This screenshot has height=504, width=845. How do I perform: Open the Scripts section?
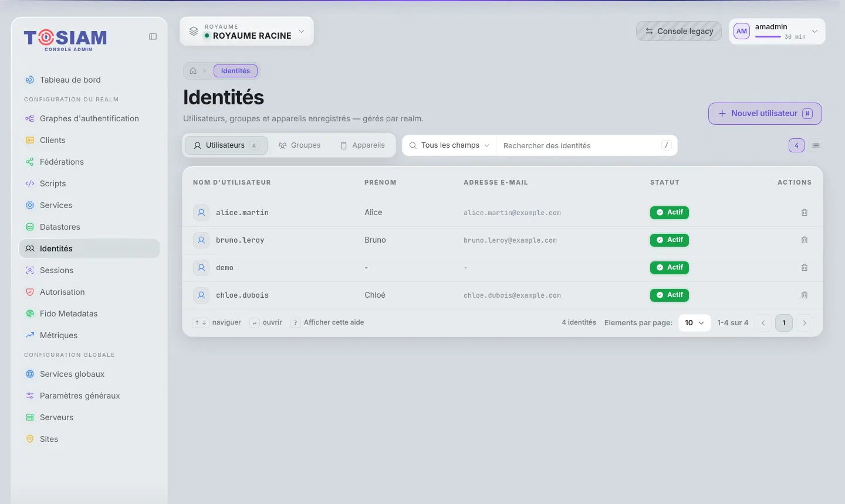[x=89, y=183]
